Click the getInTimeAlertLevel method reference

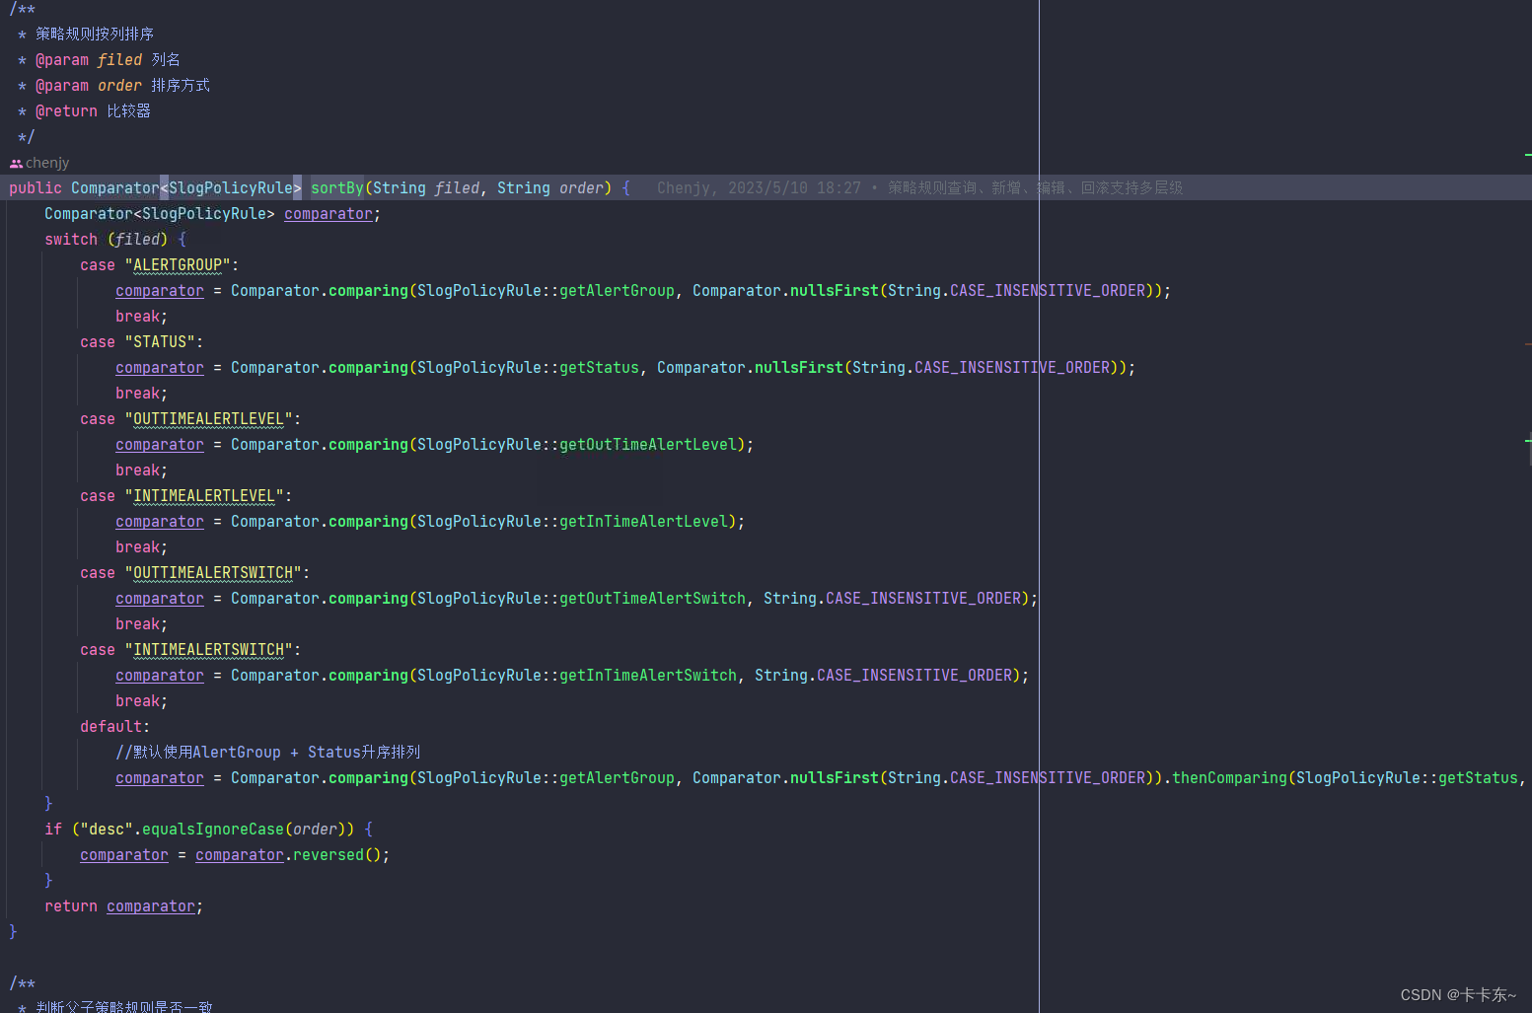(x=643, y=521)
